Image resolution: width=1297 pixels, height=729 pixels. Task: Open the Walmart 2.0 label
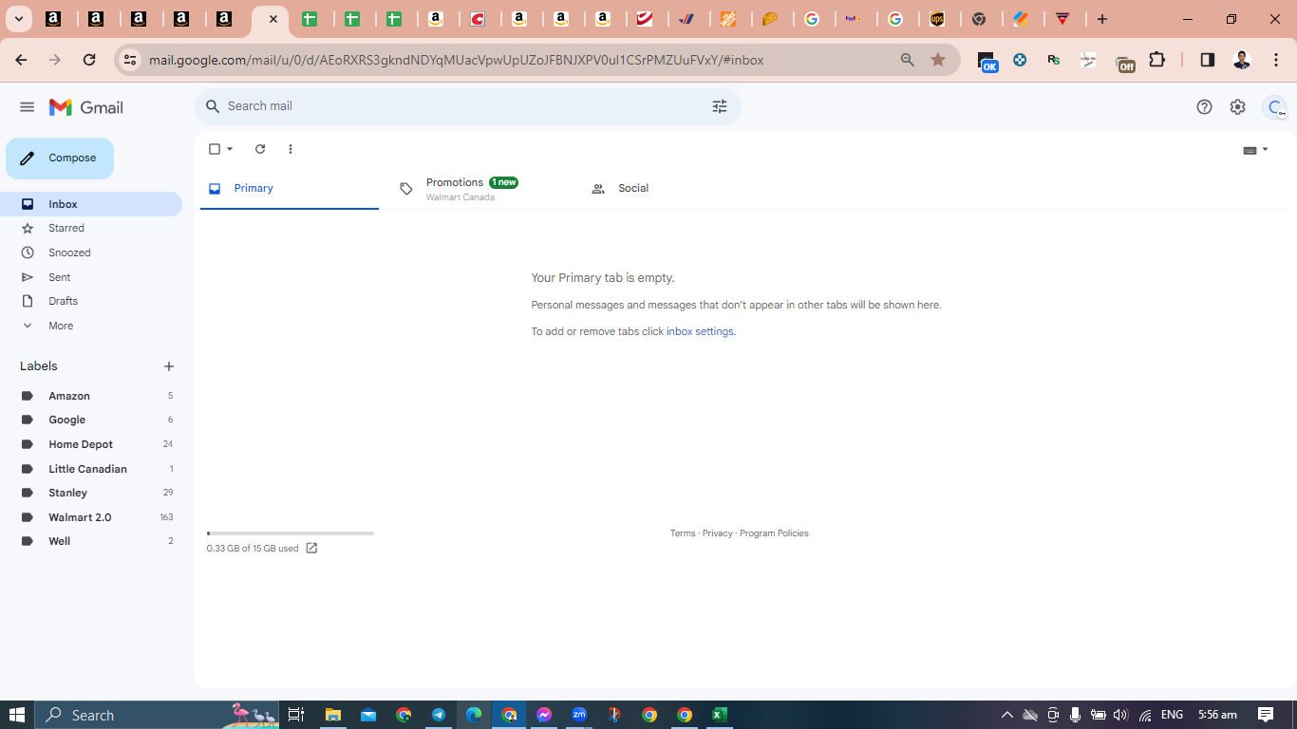pos(91,517)
